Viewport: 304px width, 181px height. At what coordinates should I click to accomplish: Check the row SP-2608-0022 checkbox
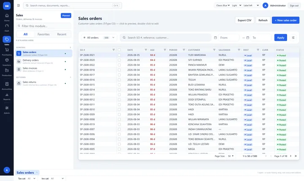119,65
